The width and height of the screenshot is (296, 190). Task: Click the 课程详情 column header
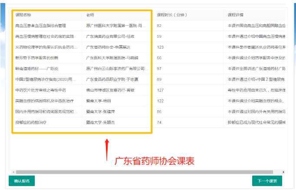(235, 15)
